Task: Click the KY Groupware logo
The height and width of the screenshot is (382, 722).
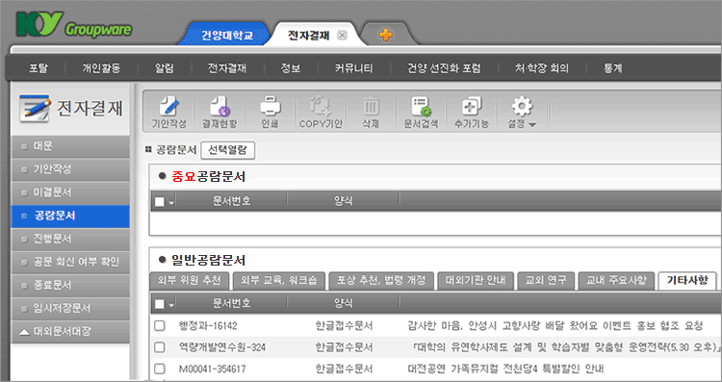Action: point(74,25)
